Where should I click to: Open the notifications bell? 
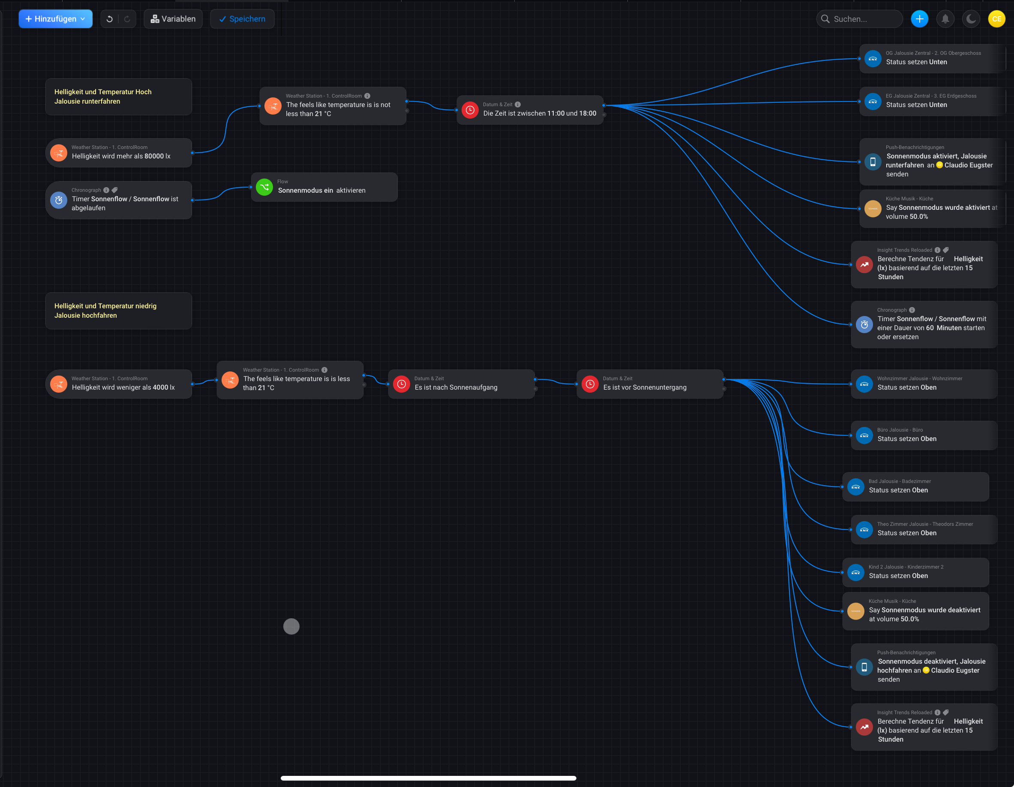945,19
